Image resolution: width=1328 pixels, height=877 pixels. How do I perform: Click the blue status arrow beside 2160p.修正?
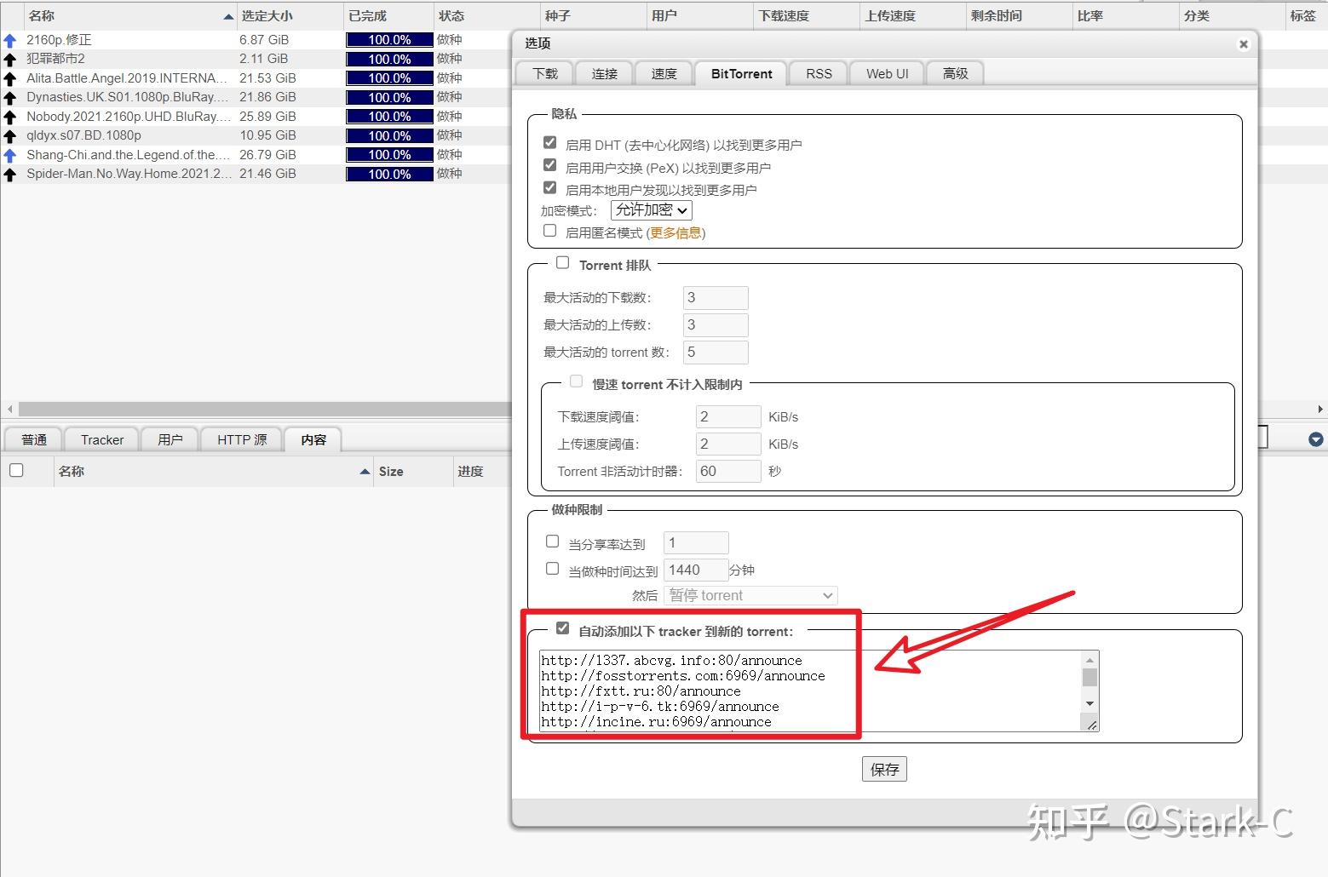pyautogui.click(x=9, y=39)
